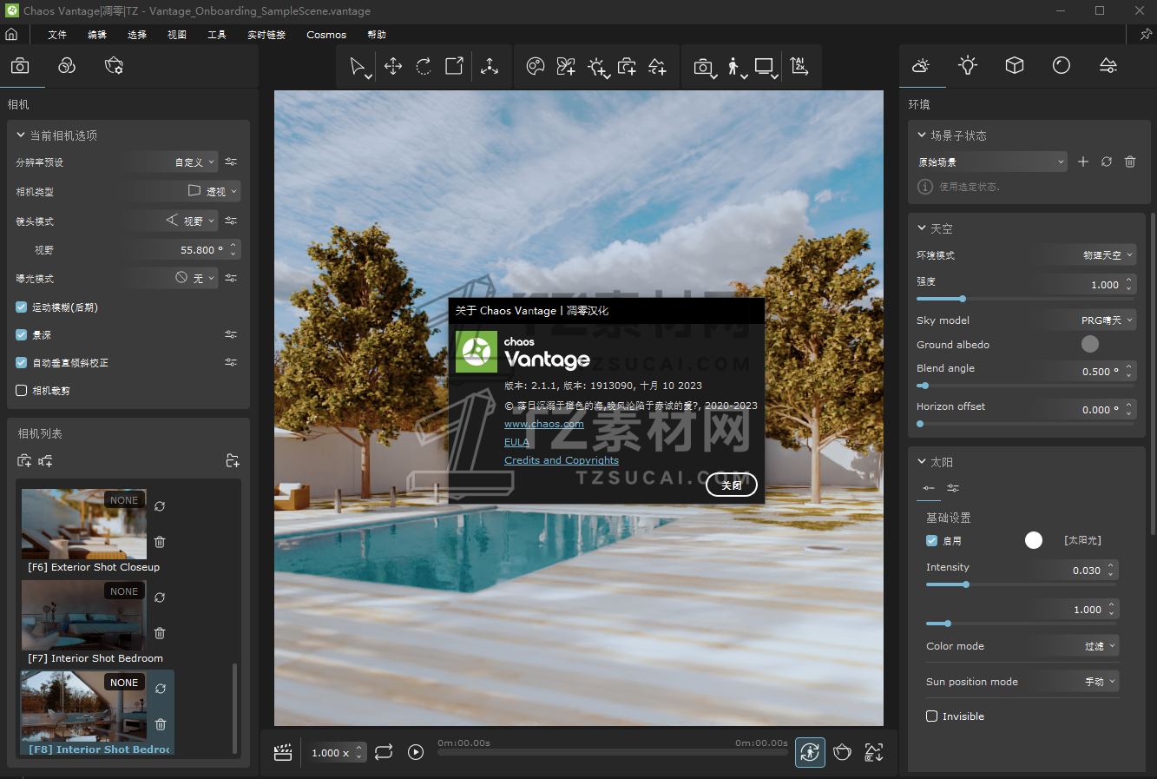
Task: Toggle the loop playback button
Action: (384, 752)
